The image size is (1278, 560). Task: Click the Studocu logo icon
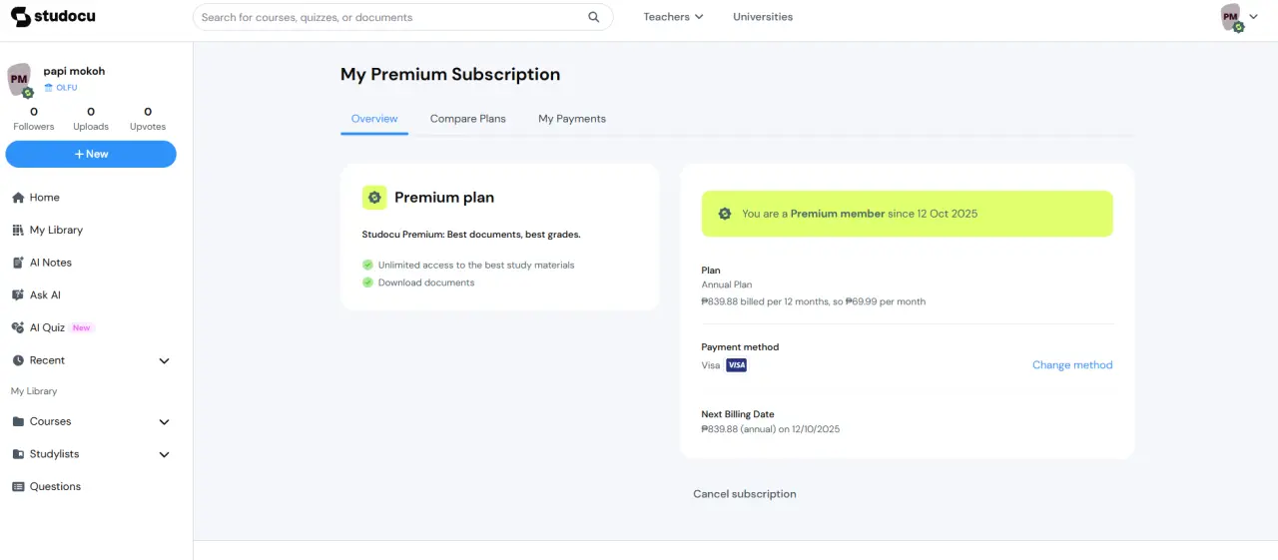pyautogui.click(x=21, y=17)
